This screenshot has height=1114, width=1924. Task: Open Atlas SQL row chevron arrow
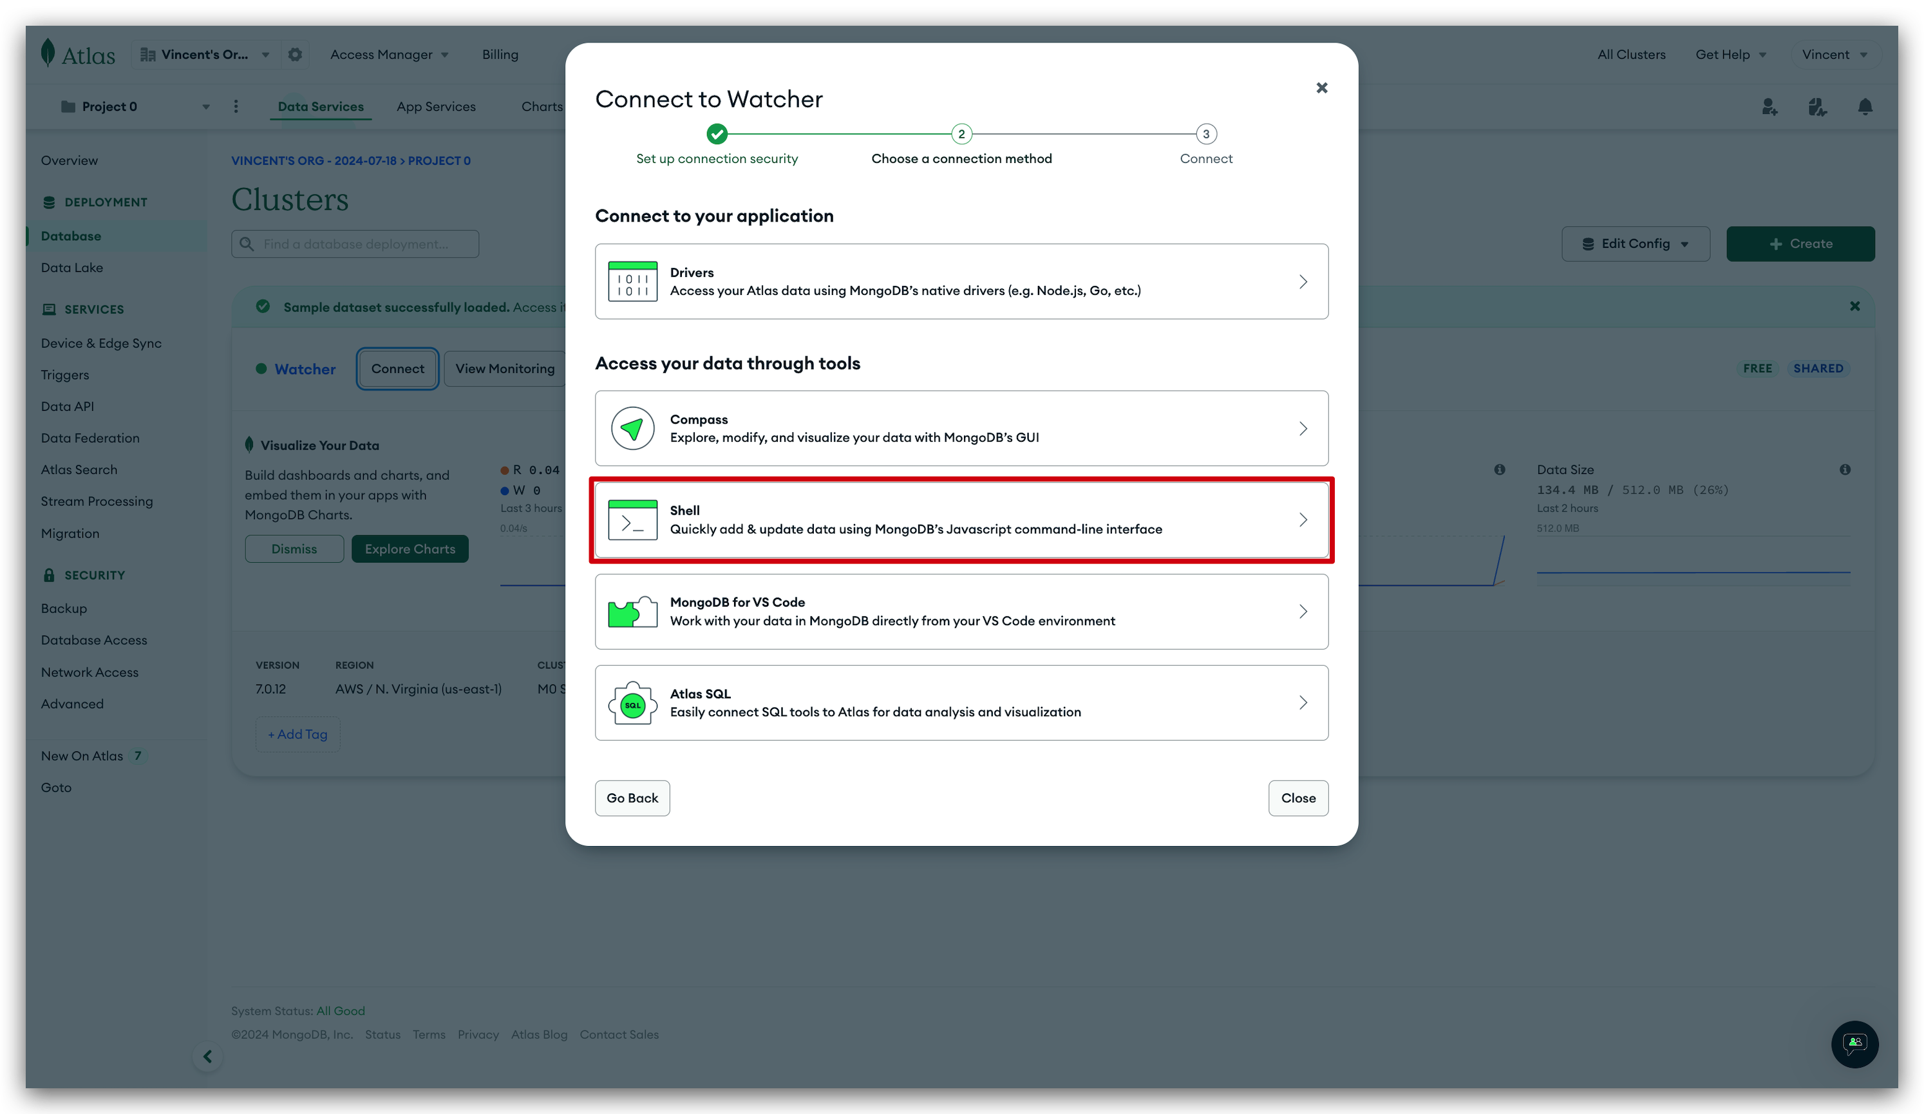coord(1303,703)
